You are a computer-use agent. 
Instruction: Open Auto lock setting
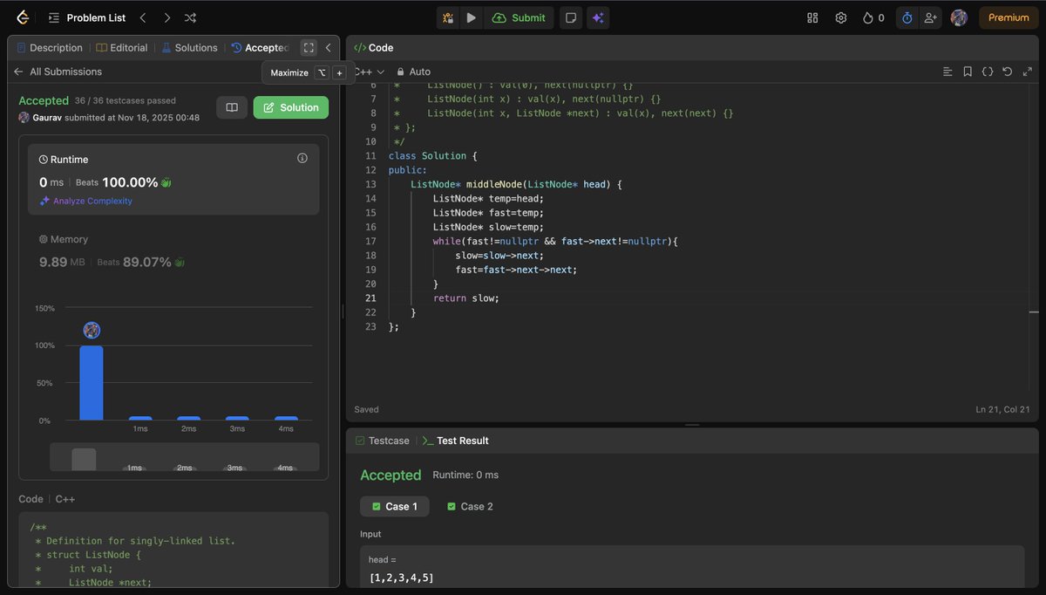point(413,72)
